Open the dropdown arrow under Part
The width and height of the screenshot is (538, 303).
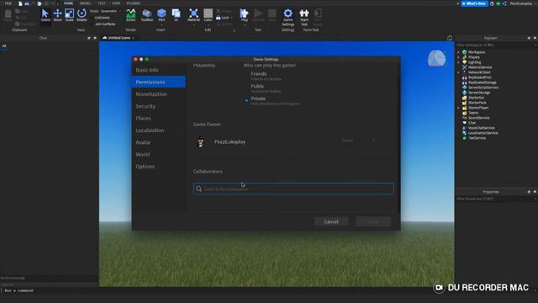click(x=161, y=24)
